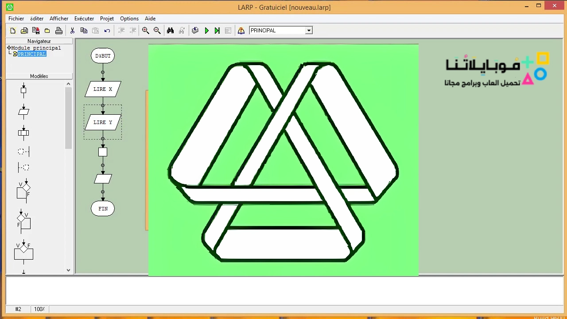Viewport: 567px width, 319px height.
Task: Open the Fichier menu
Action: pos(16,19)
